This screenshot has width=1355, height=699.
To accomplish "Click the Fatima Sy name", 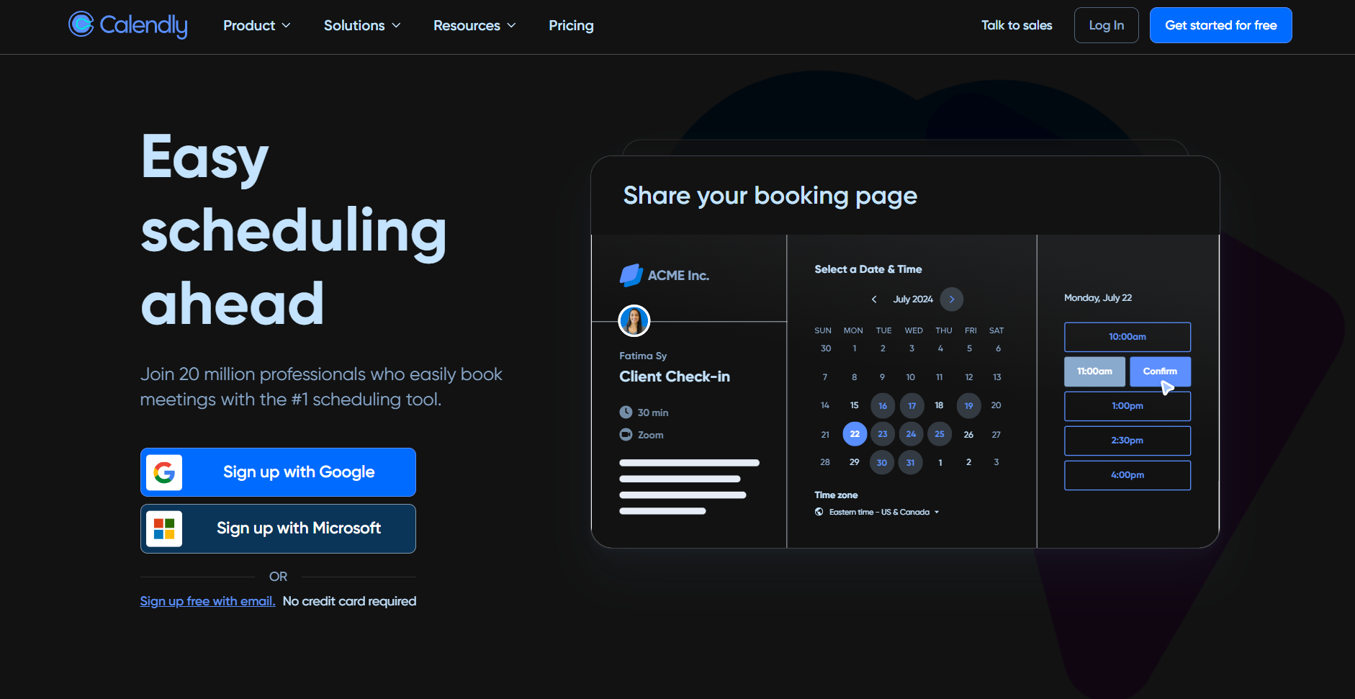I will (643, 356).
